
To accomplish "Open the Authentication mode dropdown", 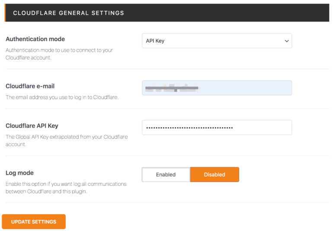I will (x=217, y=41).
